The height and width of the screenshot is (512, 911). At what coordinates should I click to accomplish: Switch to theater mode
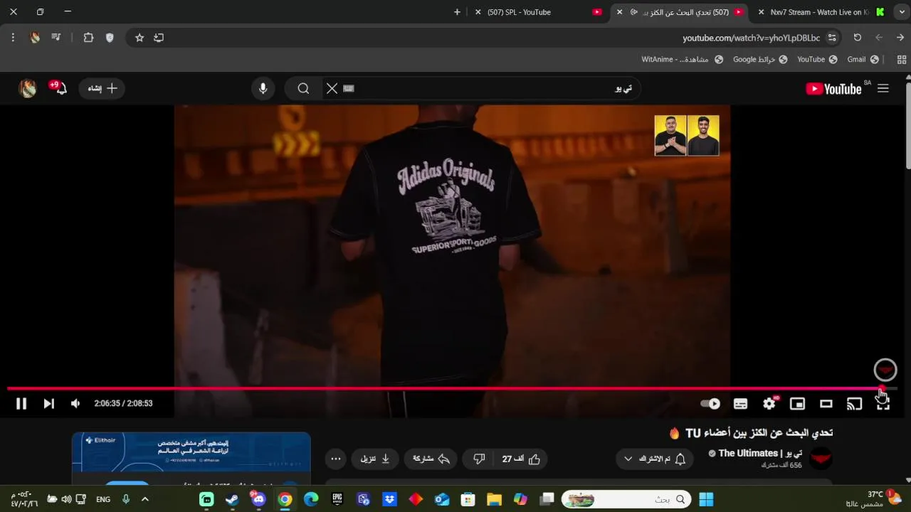[x=826, y=404]
